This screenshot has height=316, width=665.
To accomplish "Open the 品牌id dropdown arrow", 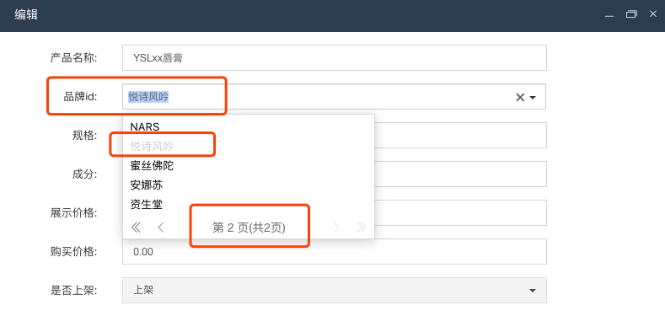I will [x=533, y=98].
